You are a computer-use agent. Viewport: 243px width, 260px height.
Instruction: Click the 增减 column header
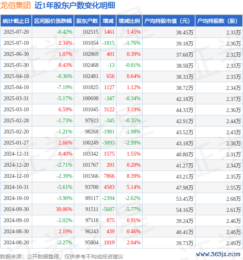pyautogui.click(x=108, y=21)
